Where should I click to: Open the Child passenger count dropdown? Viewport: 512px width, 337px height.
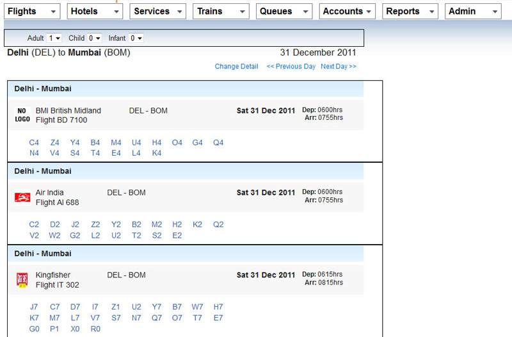pyautogui.click(x=95, y=38)
